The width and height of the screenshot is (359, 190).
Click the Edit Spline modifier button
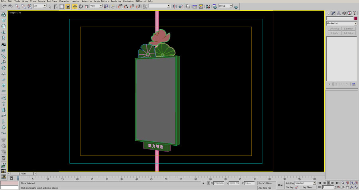pos(349,33)
